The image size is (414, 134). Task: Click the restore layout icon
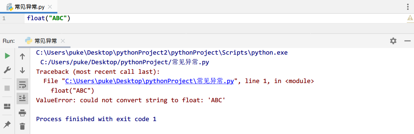[x=7, y=106]
